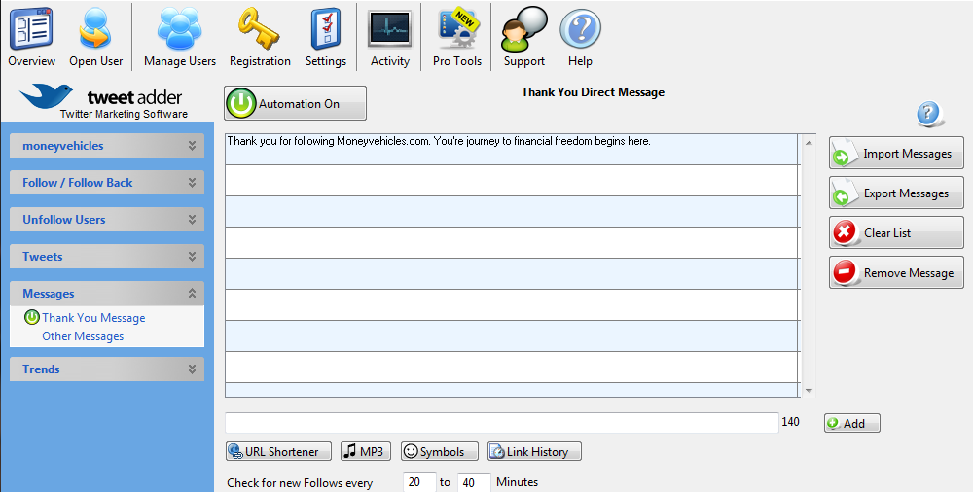973x492 pixels.
Task: Expand the Tweets section
Action: click(107, 257)
